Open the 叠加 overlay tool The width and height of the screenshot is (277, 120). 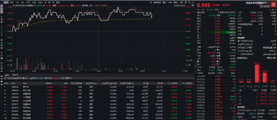(164, 2)
